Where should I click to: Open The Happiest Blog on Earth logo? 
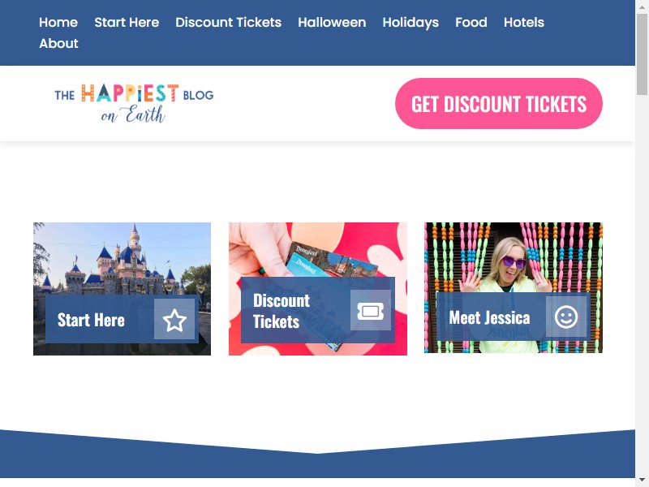click(134, 104)
